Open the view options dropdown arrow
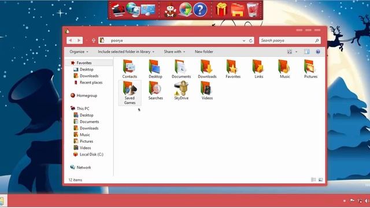 pyautogui.click(x=296, y=51)
